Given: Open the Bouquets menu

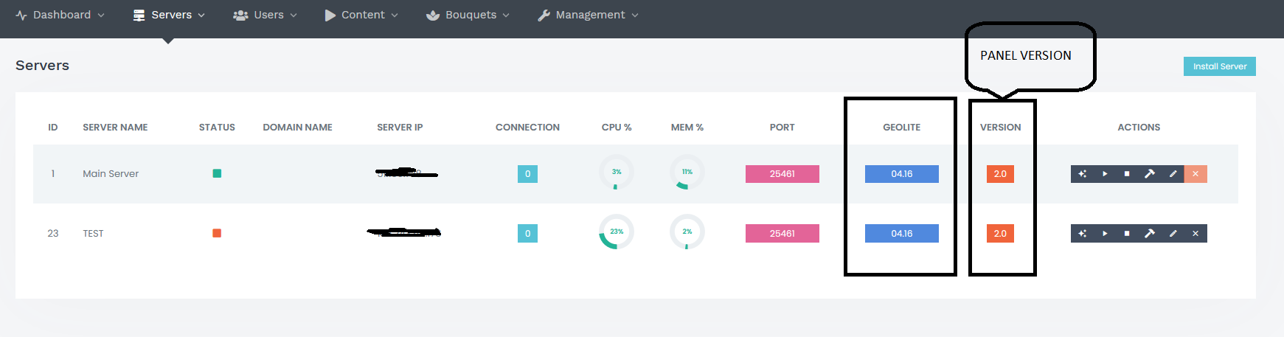Looking at the screenshot, I should tap(468, 15).
